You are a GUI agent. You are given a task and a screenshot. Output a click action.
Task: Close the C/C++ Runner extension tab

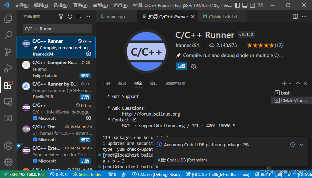(x=193, y=17)
